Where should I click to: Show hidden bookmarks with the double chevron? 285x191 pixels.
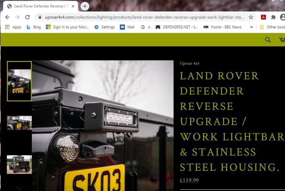coord(251,27)
